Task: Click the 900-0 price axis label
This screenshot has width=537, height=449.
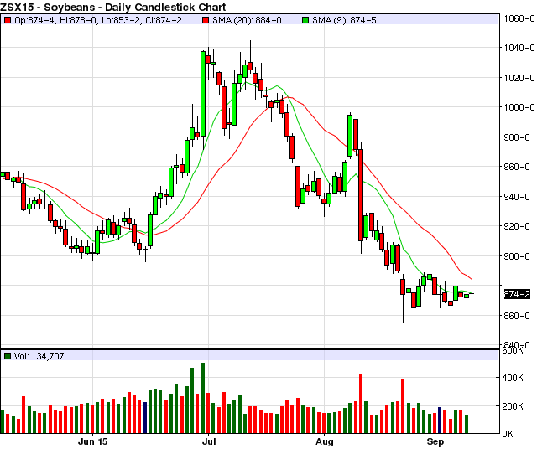Action: [517, 256]
